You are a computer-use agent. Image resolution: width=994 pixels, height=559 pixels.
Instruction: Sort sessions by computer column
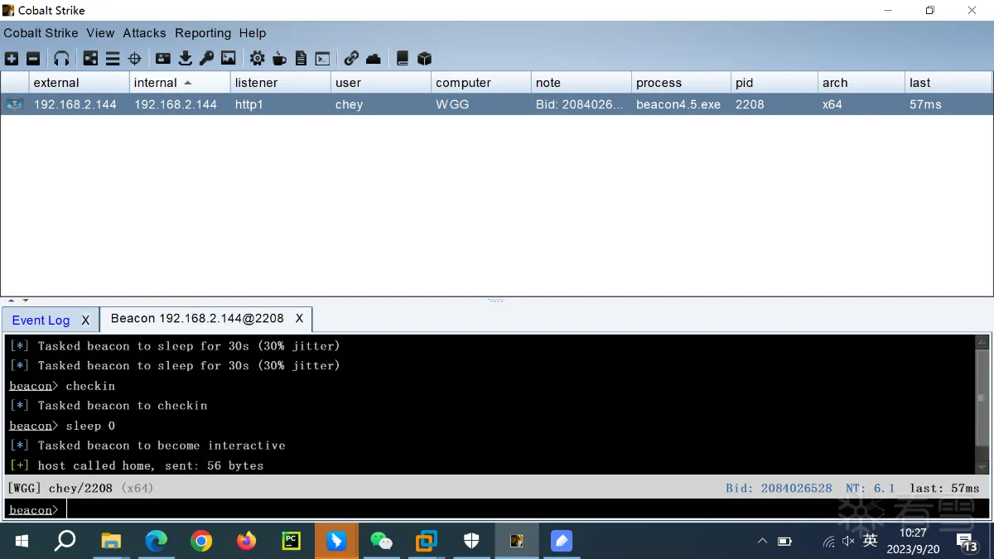pos(481,83)
